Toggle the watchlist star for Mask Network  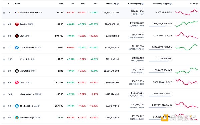tap(4, 94)
